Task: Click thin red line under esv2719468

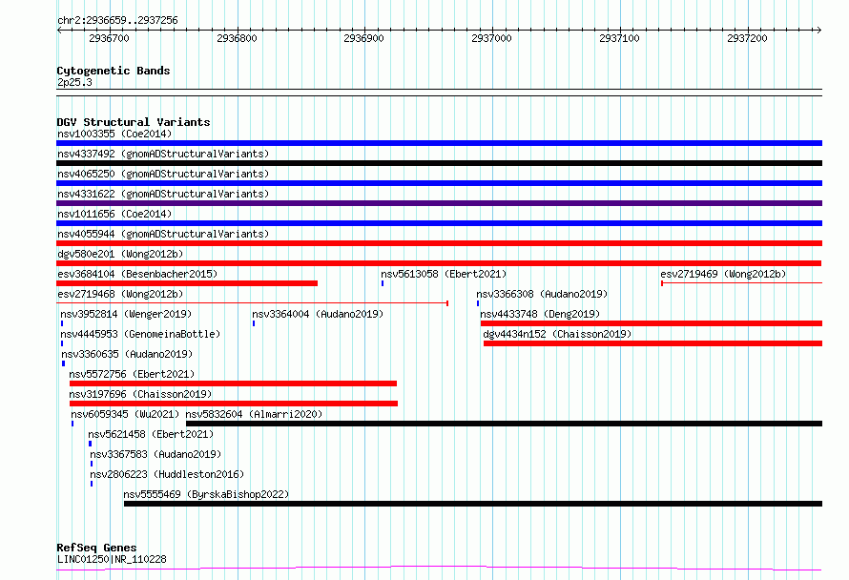Action: (x=253, y=302)
